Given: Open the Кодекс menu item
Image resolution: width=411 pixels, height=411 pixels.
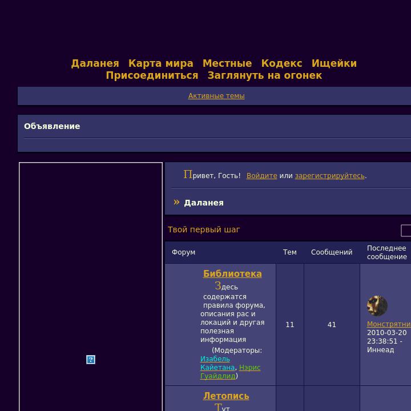Looking at the screenshot, I should [x=281, y=63].
